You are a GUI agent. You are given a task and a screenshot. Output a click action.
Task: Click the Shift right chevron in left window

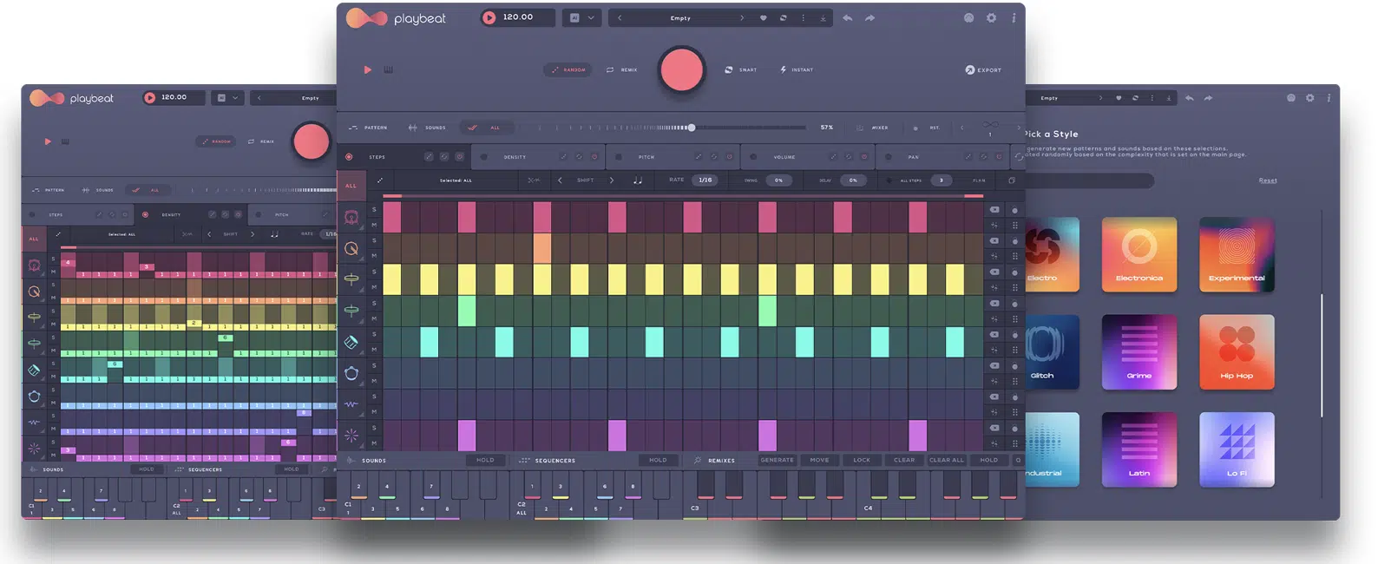coord(253,234)
